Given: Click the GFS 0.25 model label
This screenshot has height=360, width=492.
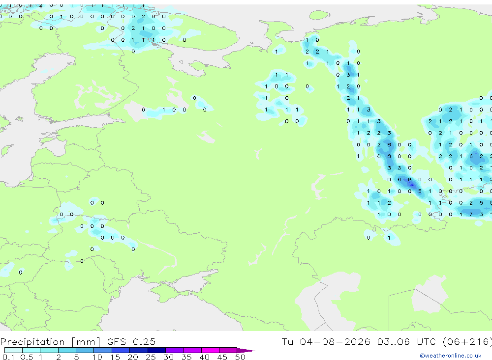Looking at the screenshot, I should (131, 341).
